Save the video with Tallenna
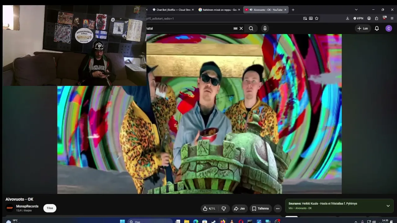Viewport: 397px width, 223px height. (261, 209)
